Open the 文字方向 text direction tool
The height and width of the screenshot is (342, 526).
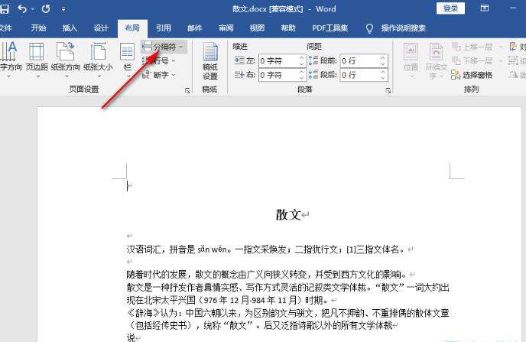coord(10,60)
